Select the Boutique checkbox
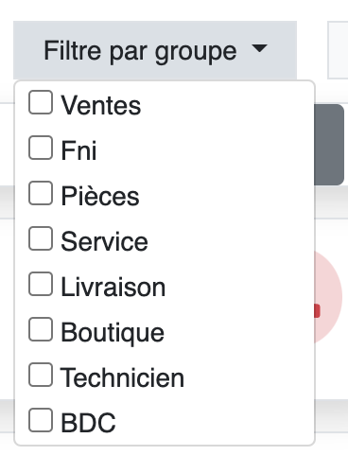 (x=41, y=329)
